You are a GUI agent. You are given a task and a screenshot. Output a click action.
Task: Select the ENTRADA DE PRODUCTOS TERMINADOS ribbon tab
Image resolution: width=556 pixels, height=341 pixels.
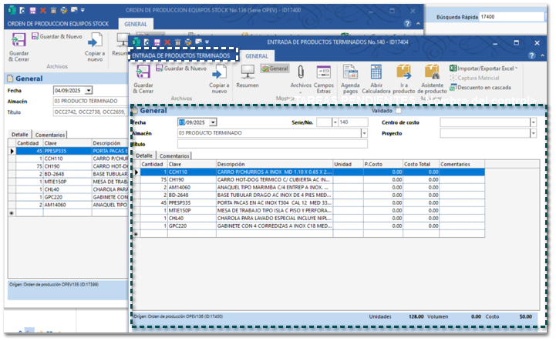(180, 56)
